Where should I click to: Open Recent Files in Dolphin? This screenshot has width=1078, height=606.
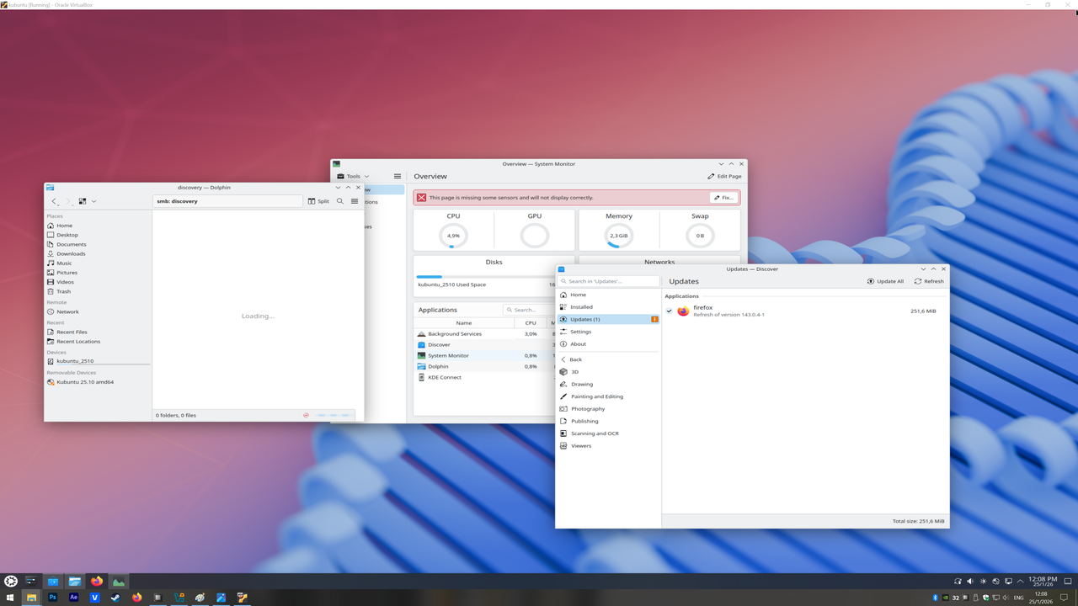pyautogui.click(x=98, y=332)
